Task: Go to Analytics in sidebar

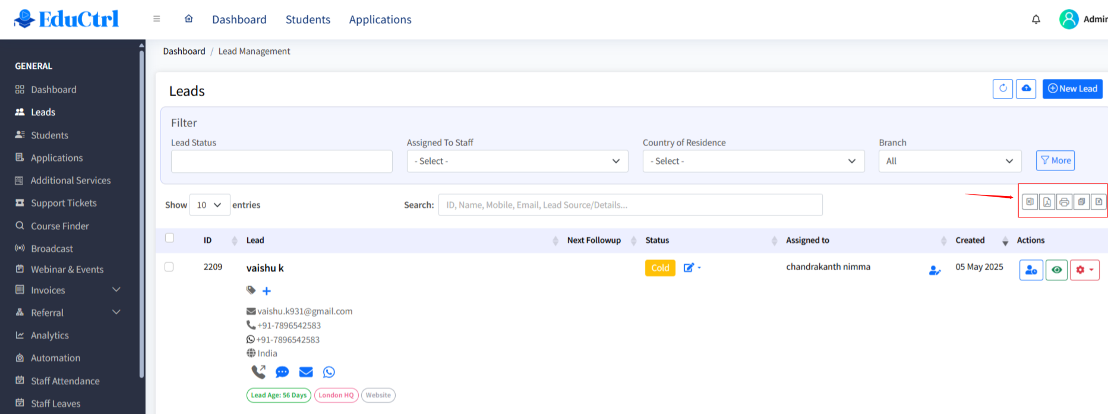Action: pos(50,336)
